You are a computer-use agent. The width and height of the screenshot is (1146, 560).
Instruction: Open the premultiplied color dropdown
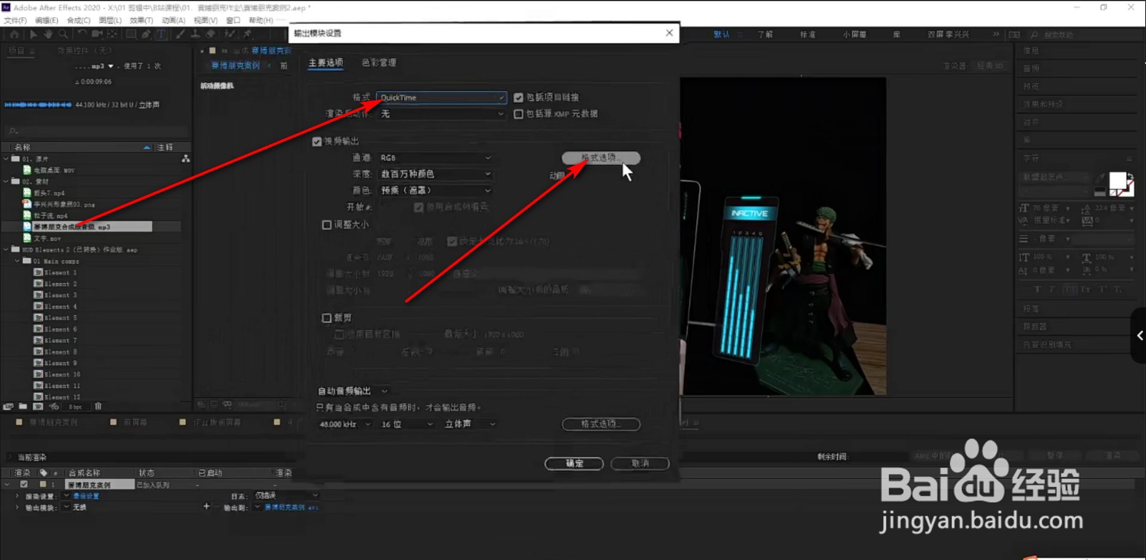[435, 190]
